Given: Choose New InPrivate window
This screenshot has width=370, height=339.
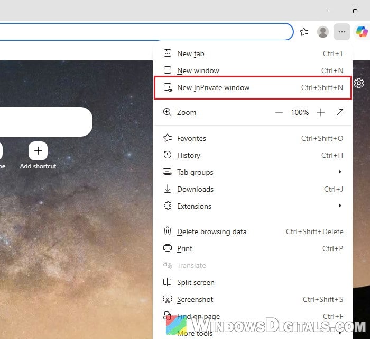Looking at the screenshot, I should click(x=253, y=87).
